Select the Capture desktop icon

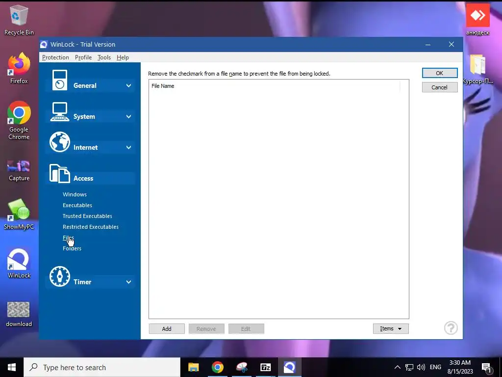(19, 171)
